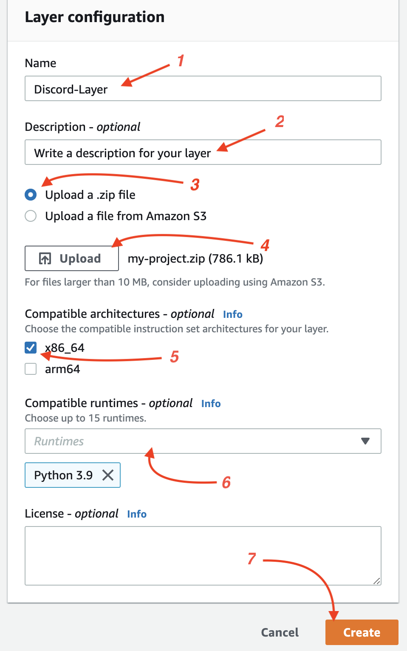This screenshot has height=651, width=407.
Task: Open the Runtimes dropdown arrow
Action: [365, 441]
